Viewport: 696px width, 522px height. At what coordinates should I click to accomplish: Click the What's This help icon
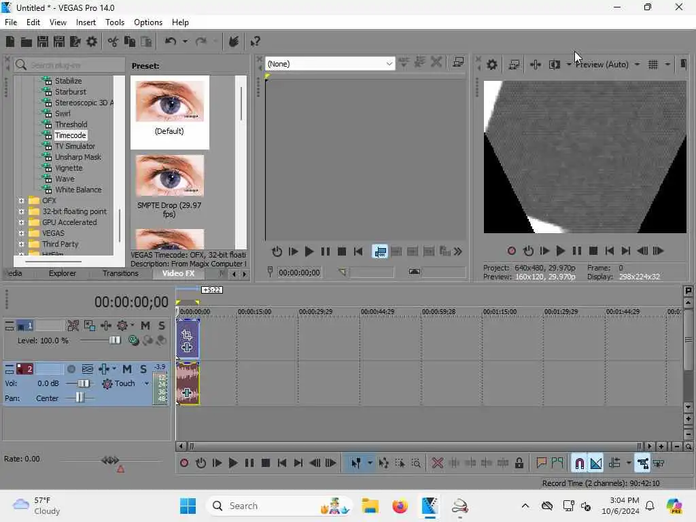[x=255, y=41]
